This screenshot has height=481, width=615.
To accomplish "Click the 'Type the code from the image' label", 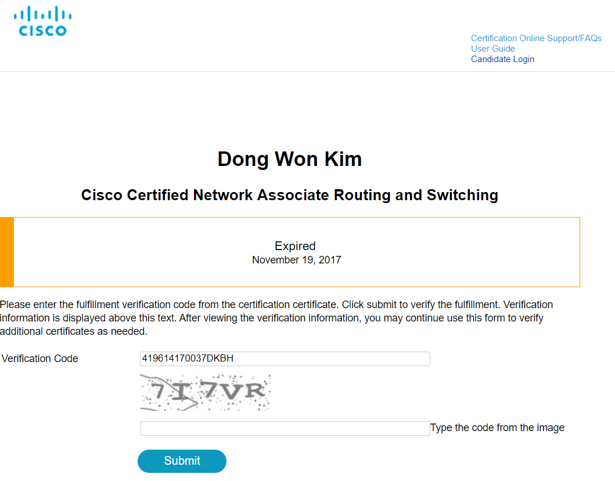I will coord(497,428).
